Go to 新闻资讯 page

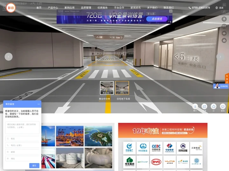135,8
